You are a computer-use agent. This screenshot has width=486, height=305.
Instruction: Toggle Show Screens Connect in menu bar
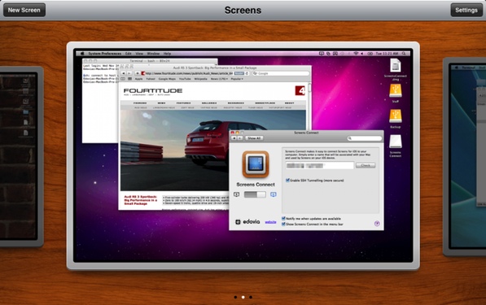[283, 224]
